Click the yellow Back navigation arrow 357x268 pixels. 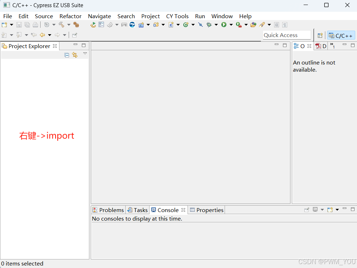[42, 35]
